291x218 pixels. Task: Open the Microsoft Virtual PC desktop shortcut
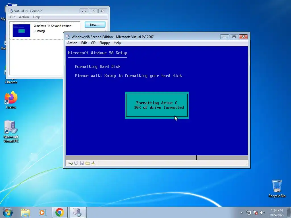pos(11,131)
